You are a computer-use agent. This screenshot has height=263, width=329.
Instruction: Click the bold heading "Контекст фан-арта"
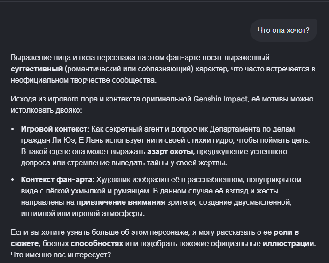[x=56, y=180]
